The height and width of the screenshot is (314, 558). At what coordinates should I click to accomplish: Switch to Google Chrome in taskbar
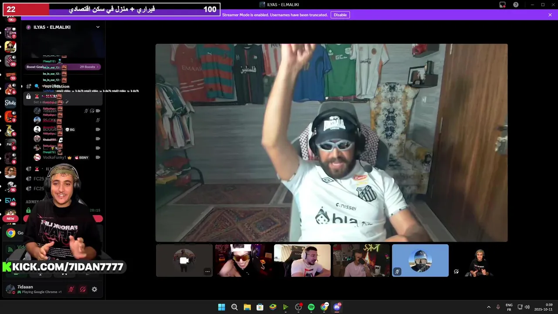coord(324,307)
